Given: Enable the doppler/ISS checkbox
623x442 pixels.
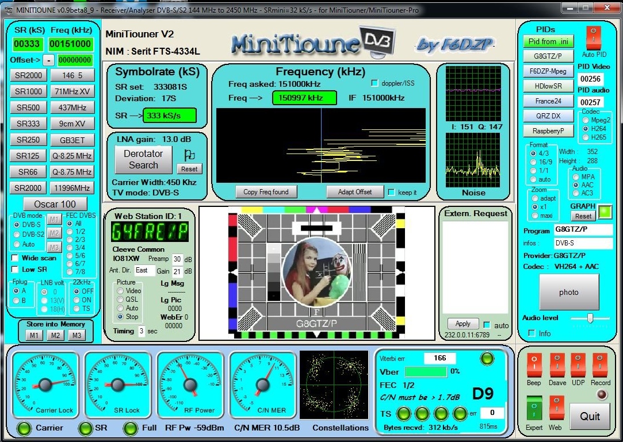Looking at the screenshot, I should tap(374, 83).
